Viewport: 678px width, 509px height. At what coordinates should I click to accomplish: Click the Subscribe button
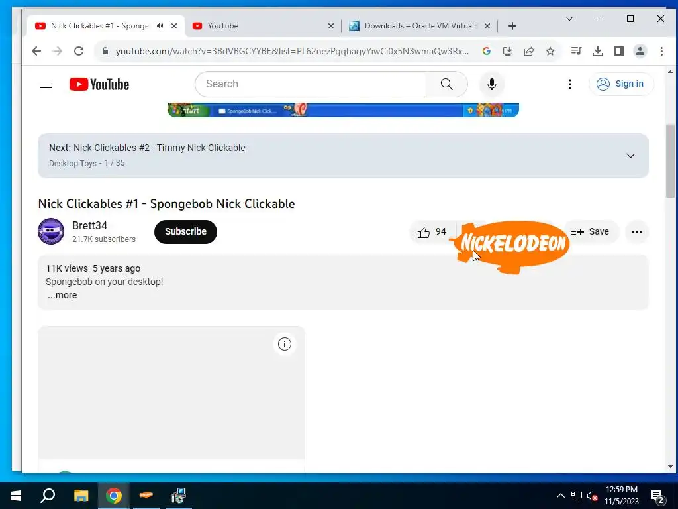click(x=185, y=231)
